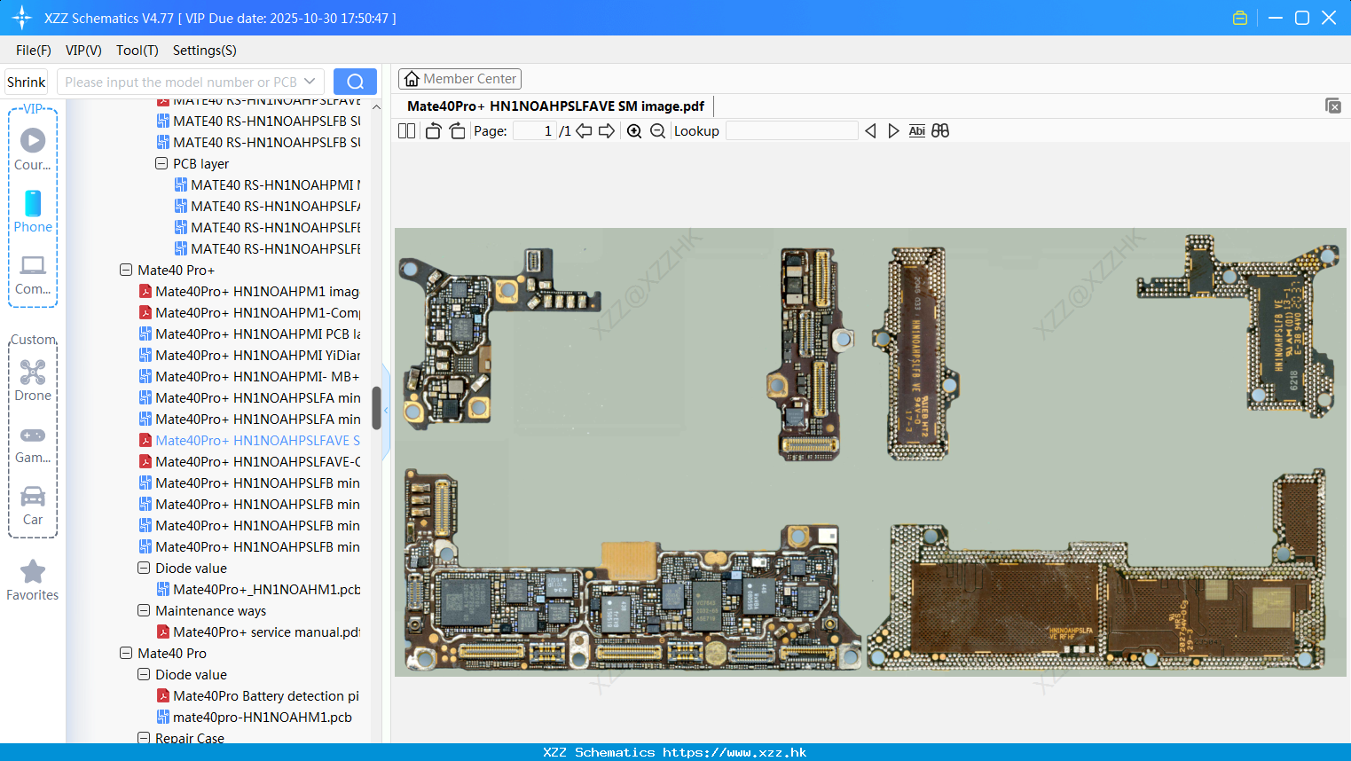The image size is (1351, 761).
Task: Rotate the page counterclockwise
Action: 433,130
